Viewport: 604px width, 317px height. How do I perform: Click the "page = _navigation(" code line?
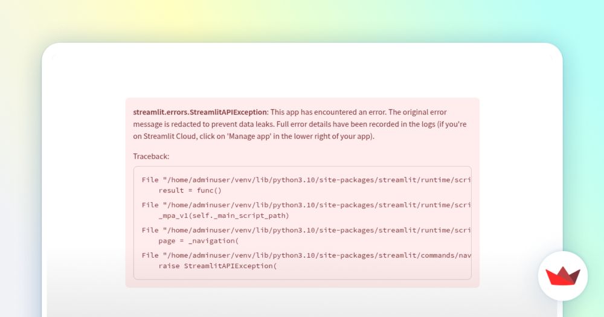pos(198,241)
